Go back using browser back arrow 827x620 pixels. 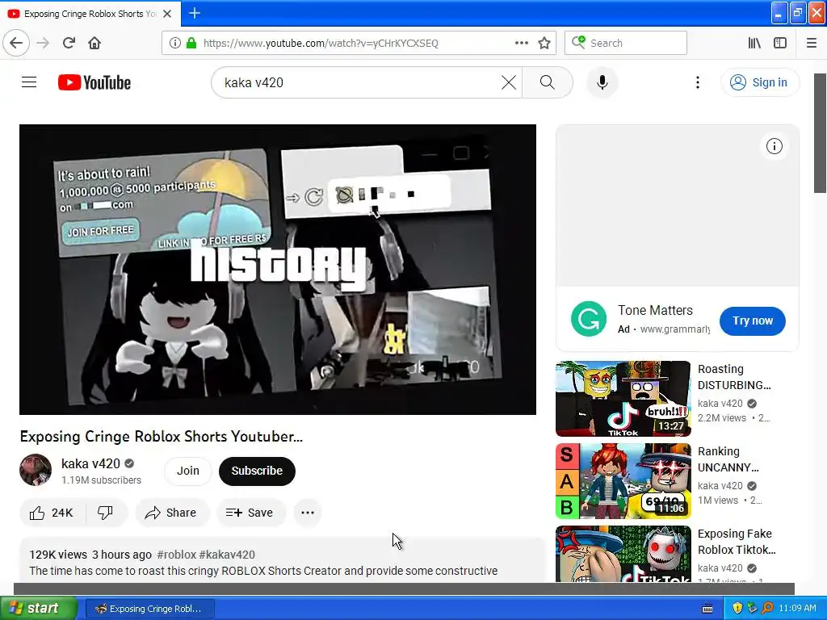[x=16, y=43]
